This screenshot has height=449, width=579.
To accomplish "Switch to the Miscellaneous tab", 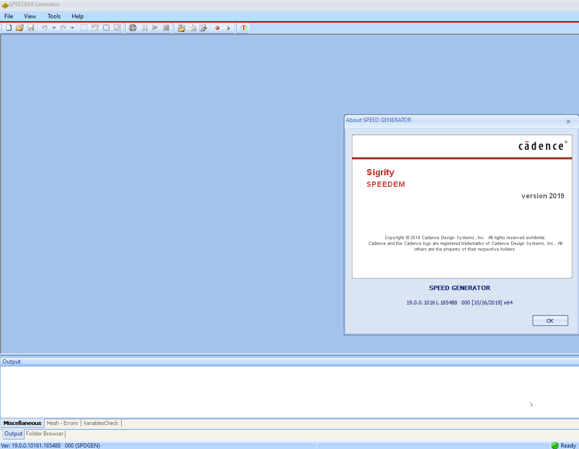I will (x=23, y=423).
